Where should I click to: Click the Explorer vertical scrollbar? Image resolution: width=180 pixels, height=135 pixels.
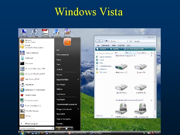pyautogui.click(x=154, y=84)
